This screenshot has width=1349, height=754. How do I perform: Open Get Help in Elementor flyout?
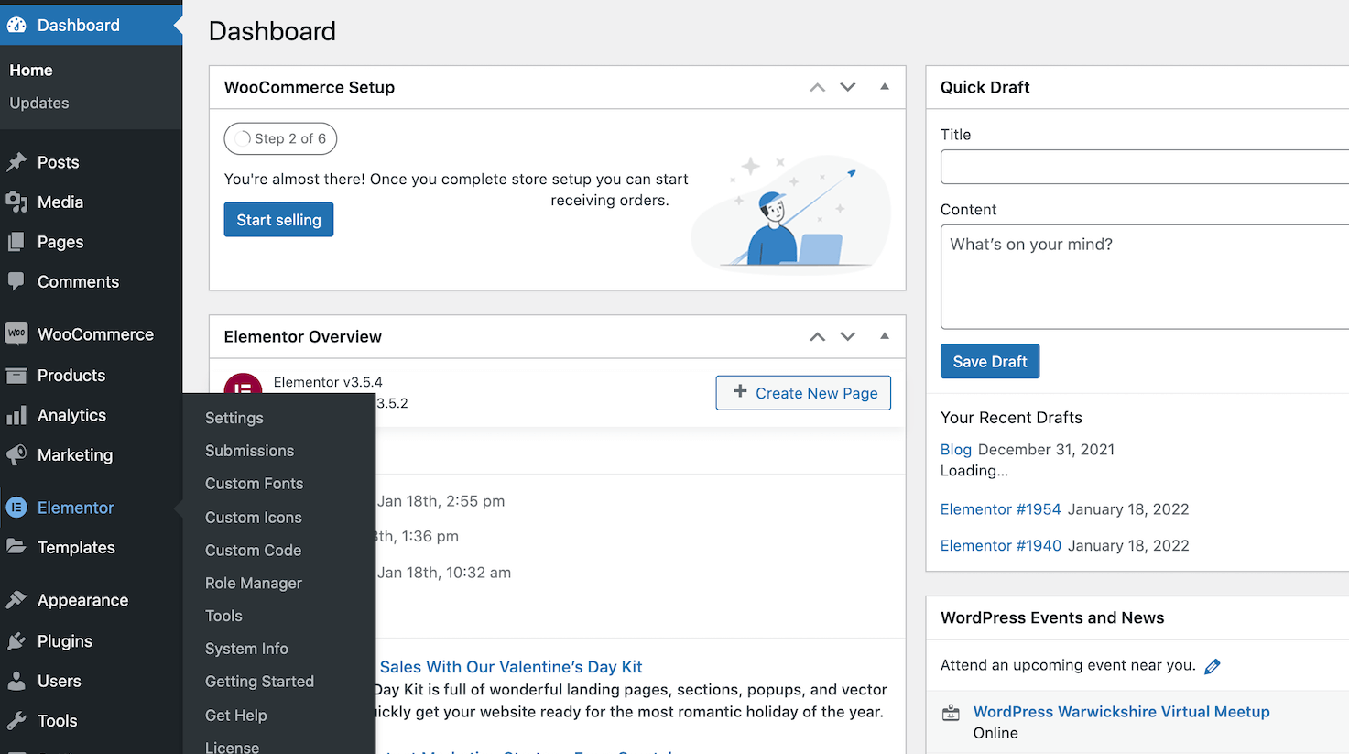pos(236,716)
